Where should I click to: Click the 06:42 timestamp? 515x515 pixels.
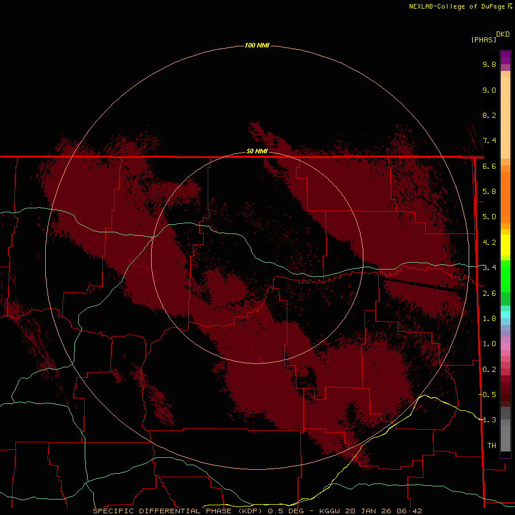pyautogui.click(x=409, y=511)
